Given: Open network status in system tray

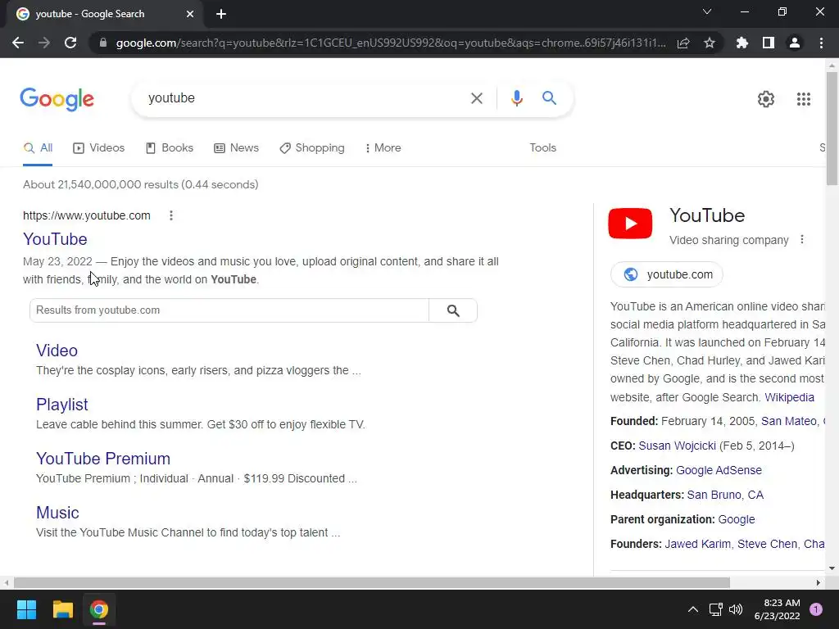Looking at the screenshot, I should coord(715,609).
